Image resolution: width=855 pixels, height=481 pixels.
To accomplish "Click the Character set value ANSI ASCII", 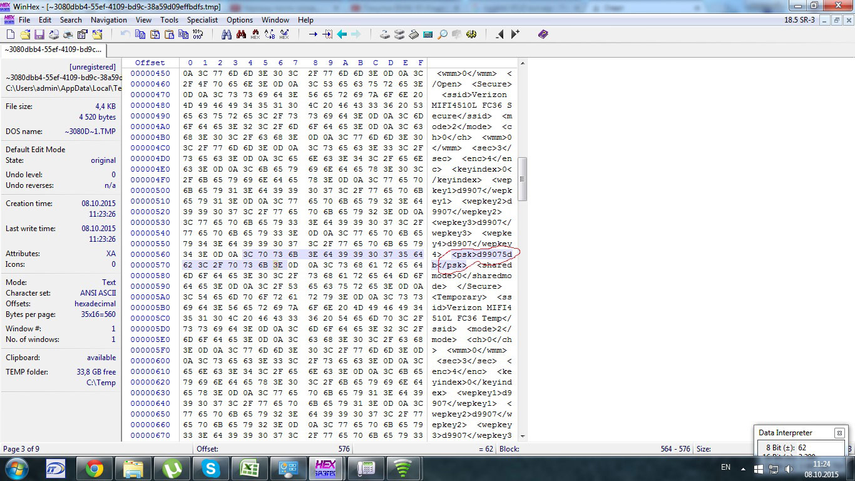I will click(98, 293).
